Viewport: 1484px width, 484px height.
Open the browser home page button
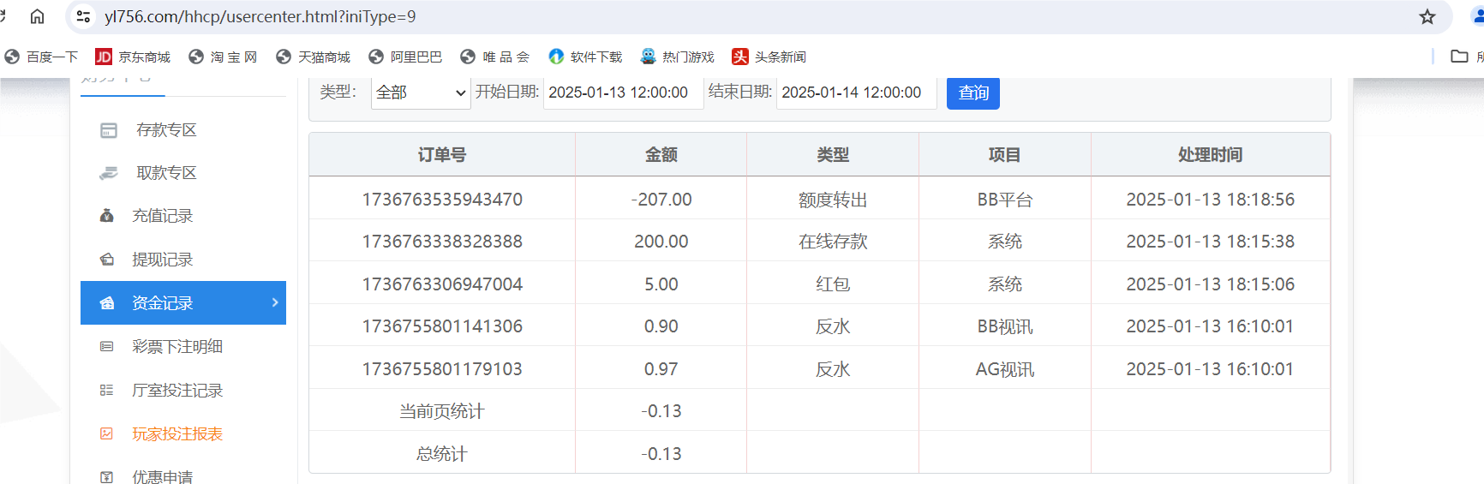[x=37, y=16]
